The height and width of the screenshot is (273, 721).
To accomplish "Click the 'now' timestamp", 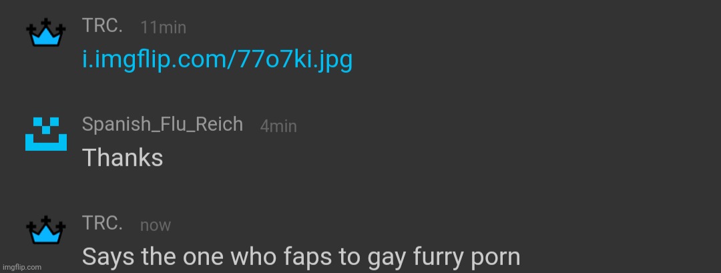I will 156,226.
